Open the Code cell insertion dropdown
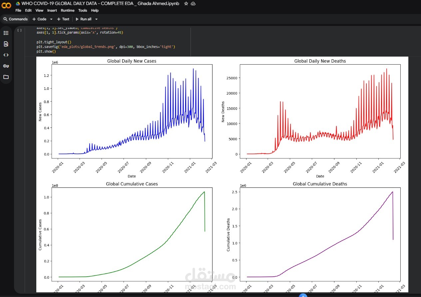Image resolution: width=421 pixels, height=297 pixels. click(51, 19)
